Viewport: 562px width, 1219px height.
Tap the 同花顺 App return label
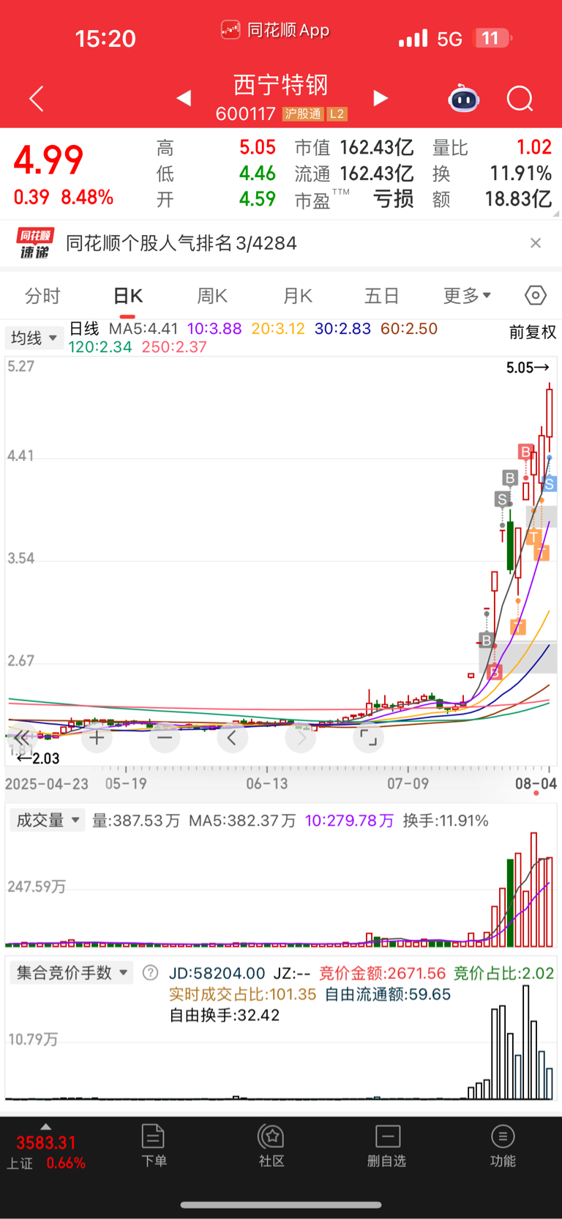point(275,30)
